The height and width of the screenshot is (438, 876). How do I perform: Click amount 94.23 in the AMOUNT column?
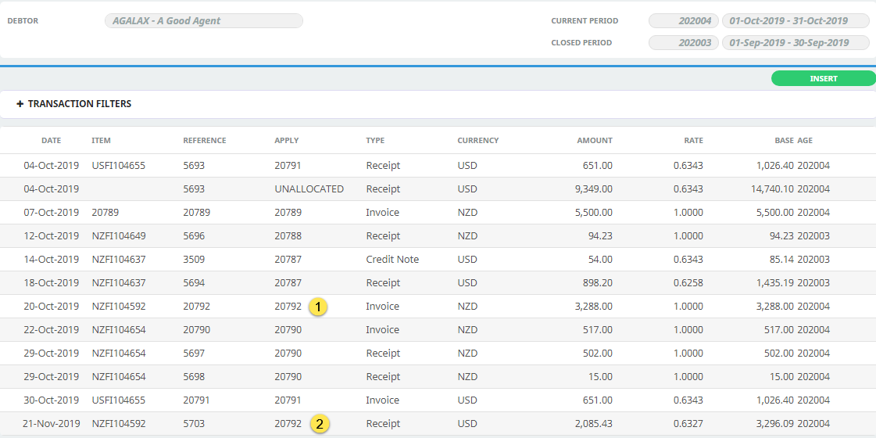601,236
